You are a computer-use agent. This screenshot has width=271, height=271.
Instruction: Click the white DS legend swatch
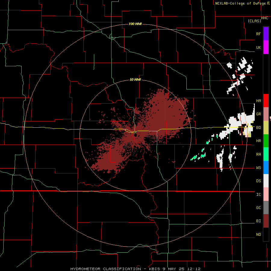point(266,181)
